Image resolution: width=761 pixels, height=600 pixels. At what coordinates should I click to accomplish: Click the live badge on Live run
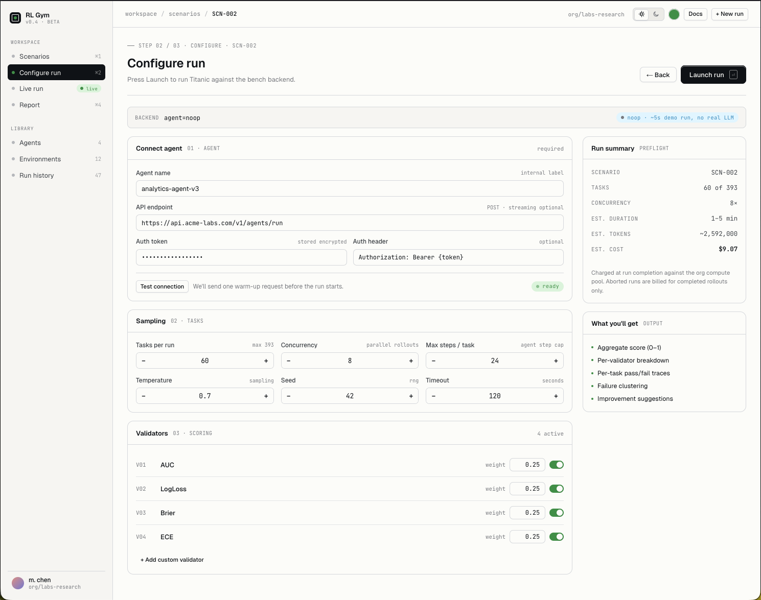[89, 88]
